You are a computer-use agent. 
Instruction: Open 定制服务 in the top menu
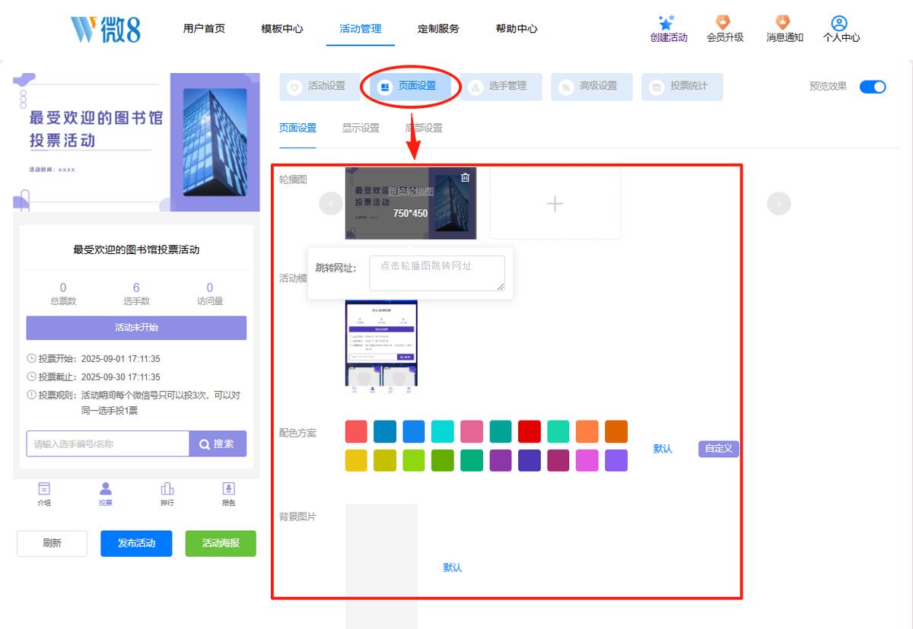(438, 29)
